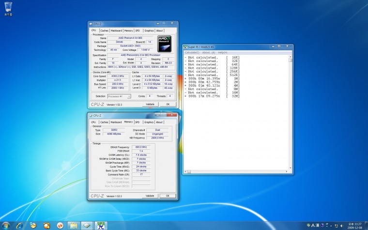Open Super PI Calculate menu
The image size is (368, 230).
(x=192, y=53)
